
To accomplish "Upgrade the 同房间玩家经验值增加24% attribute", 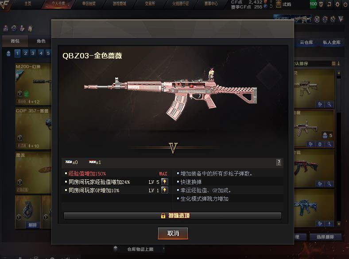I will [164, 182].
